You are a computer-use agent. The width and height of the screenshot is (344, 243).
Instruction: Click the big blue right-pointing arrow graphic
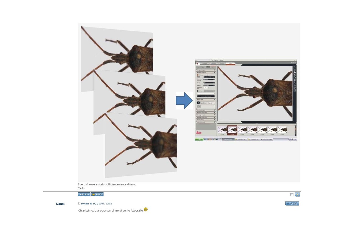[x=184, y=100]
